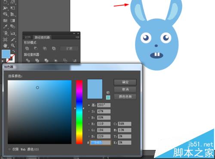Viewport: 215px width, 159px height.
Task: Switch to the 对齐 (Align) tab
Action: (28, 37)
